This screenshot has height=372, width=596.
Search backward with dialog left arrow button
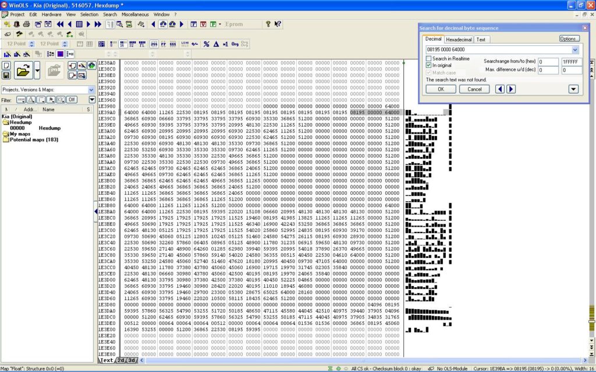(500, 89)
